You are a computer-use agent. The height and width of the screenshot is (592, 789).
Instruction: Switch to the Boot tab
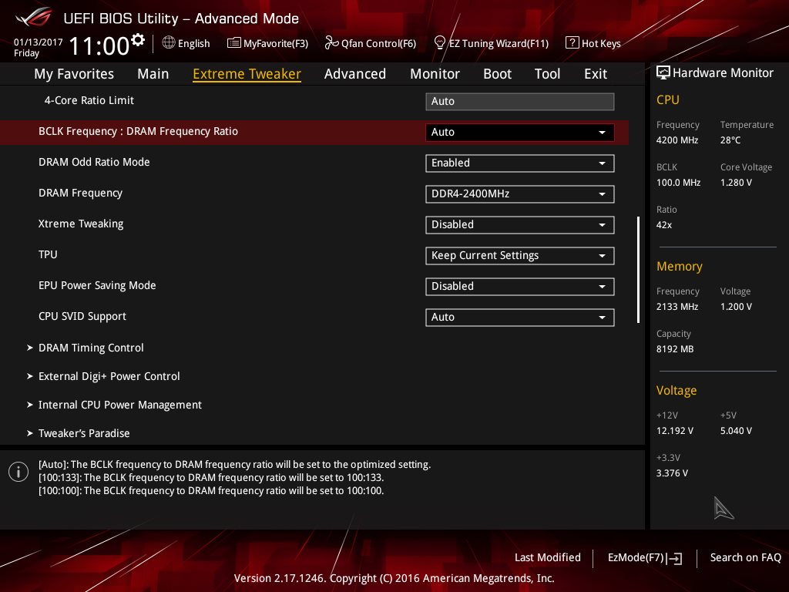coord(497,74)
